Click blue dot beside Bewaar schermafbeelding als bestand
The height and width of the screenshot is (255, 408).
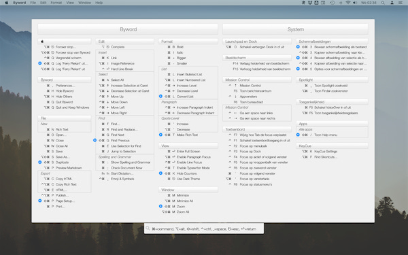point(298,47)
